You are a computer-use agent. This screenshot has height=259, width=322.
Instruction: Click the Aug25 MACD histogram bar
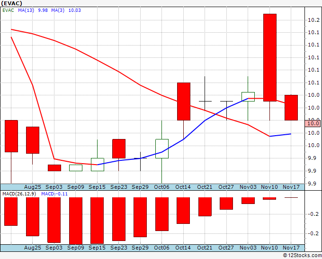(33, 217)
